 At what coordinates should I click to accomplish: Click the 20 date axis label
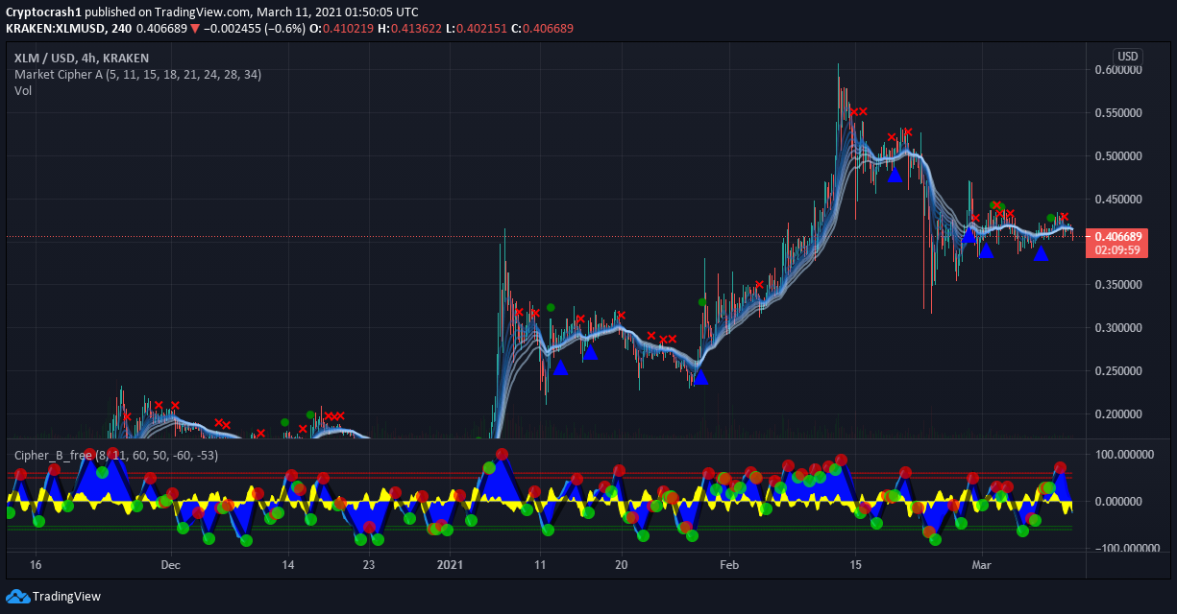click(x=622, y=565)
